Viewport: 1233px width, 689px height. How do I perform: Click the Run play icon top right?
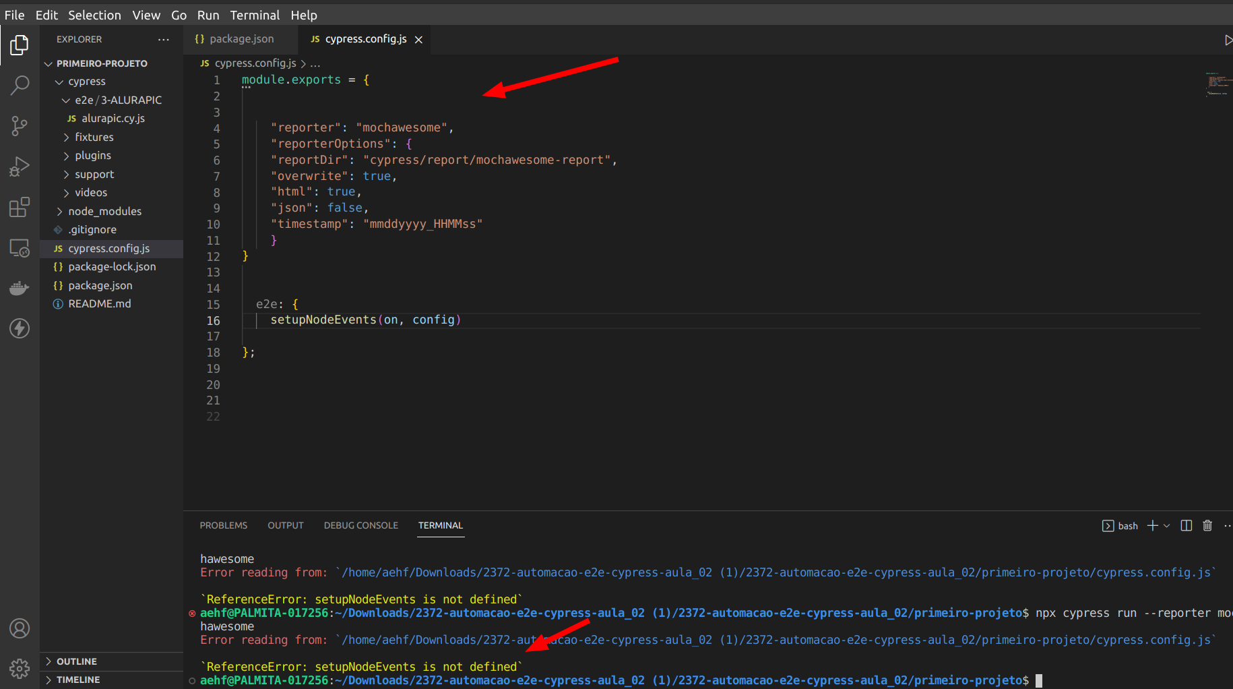coord(1228,40)
